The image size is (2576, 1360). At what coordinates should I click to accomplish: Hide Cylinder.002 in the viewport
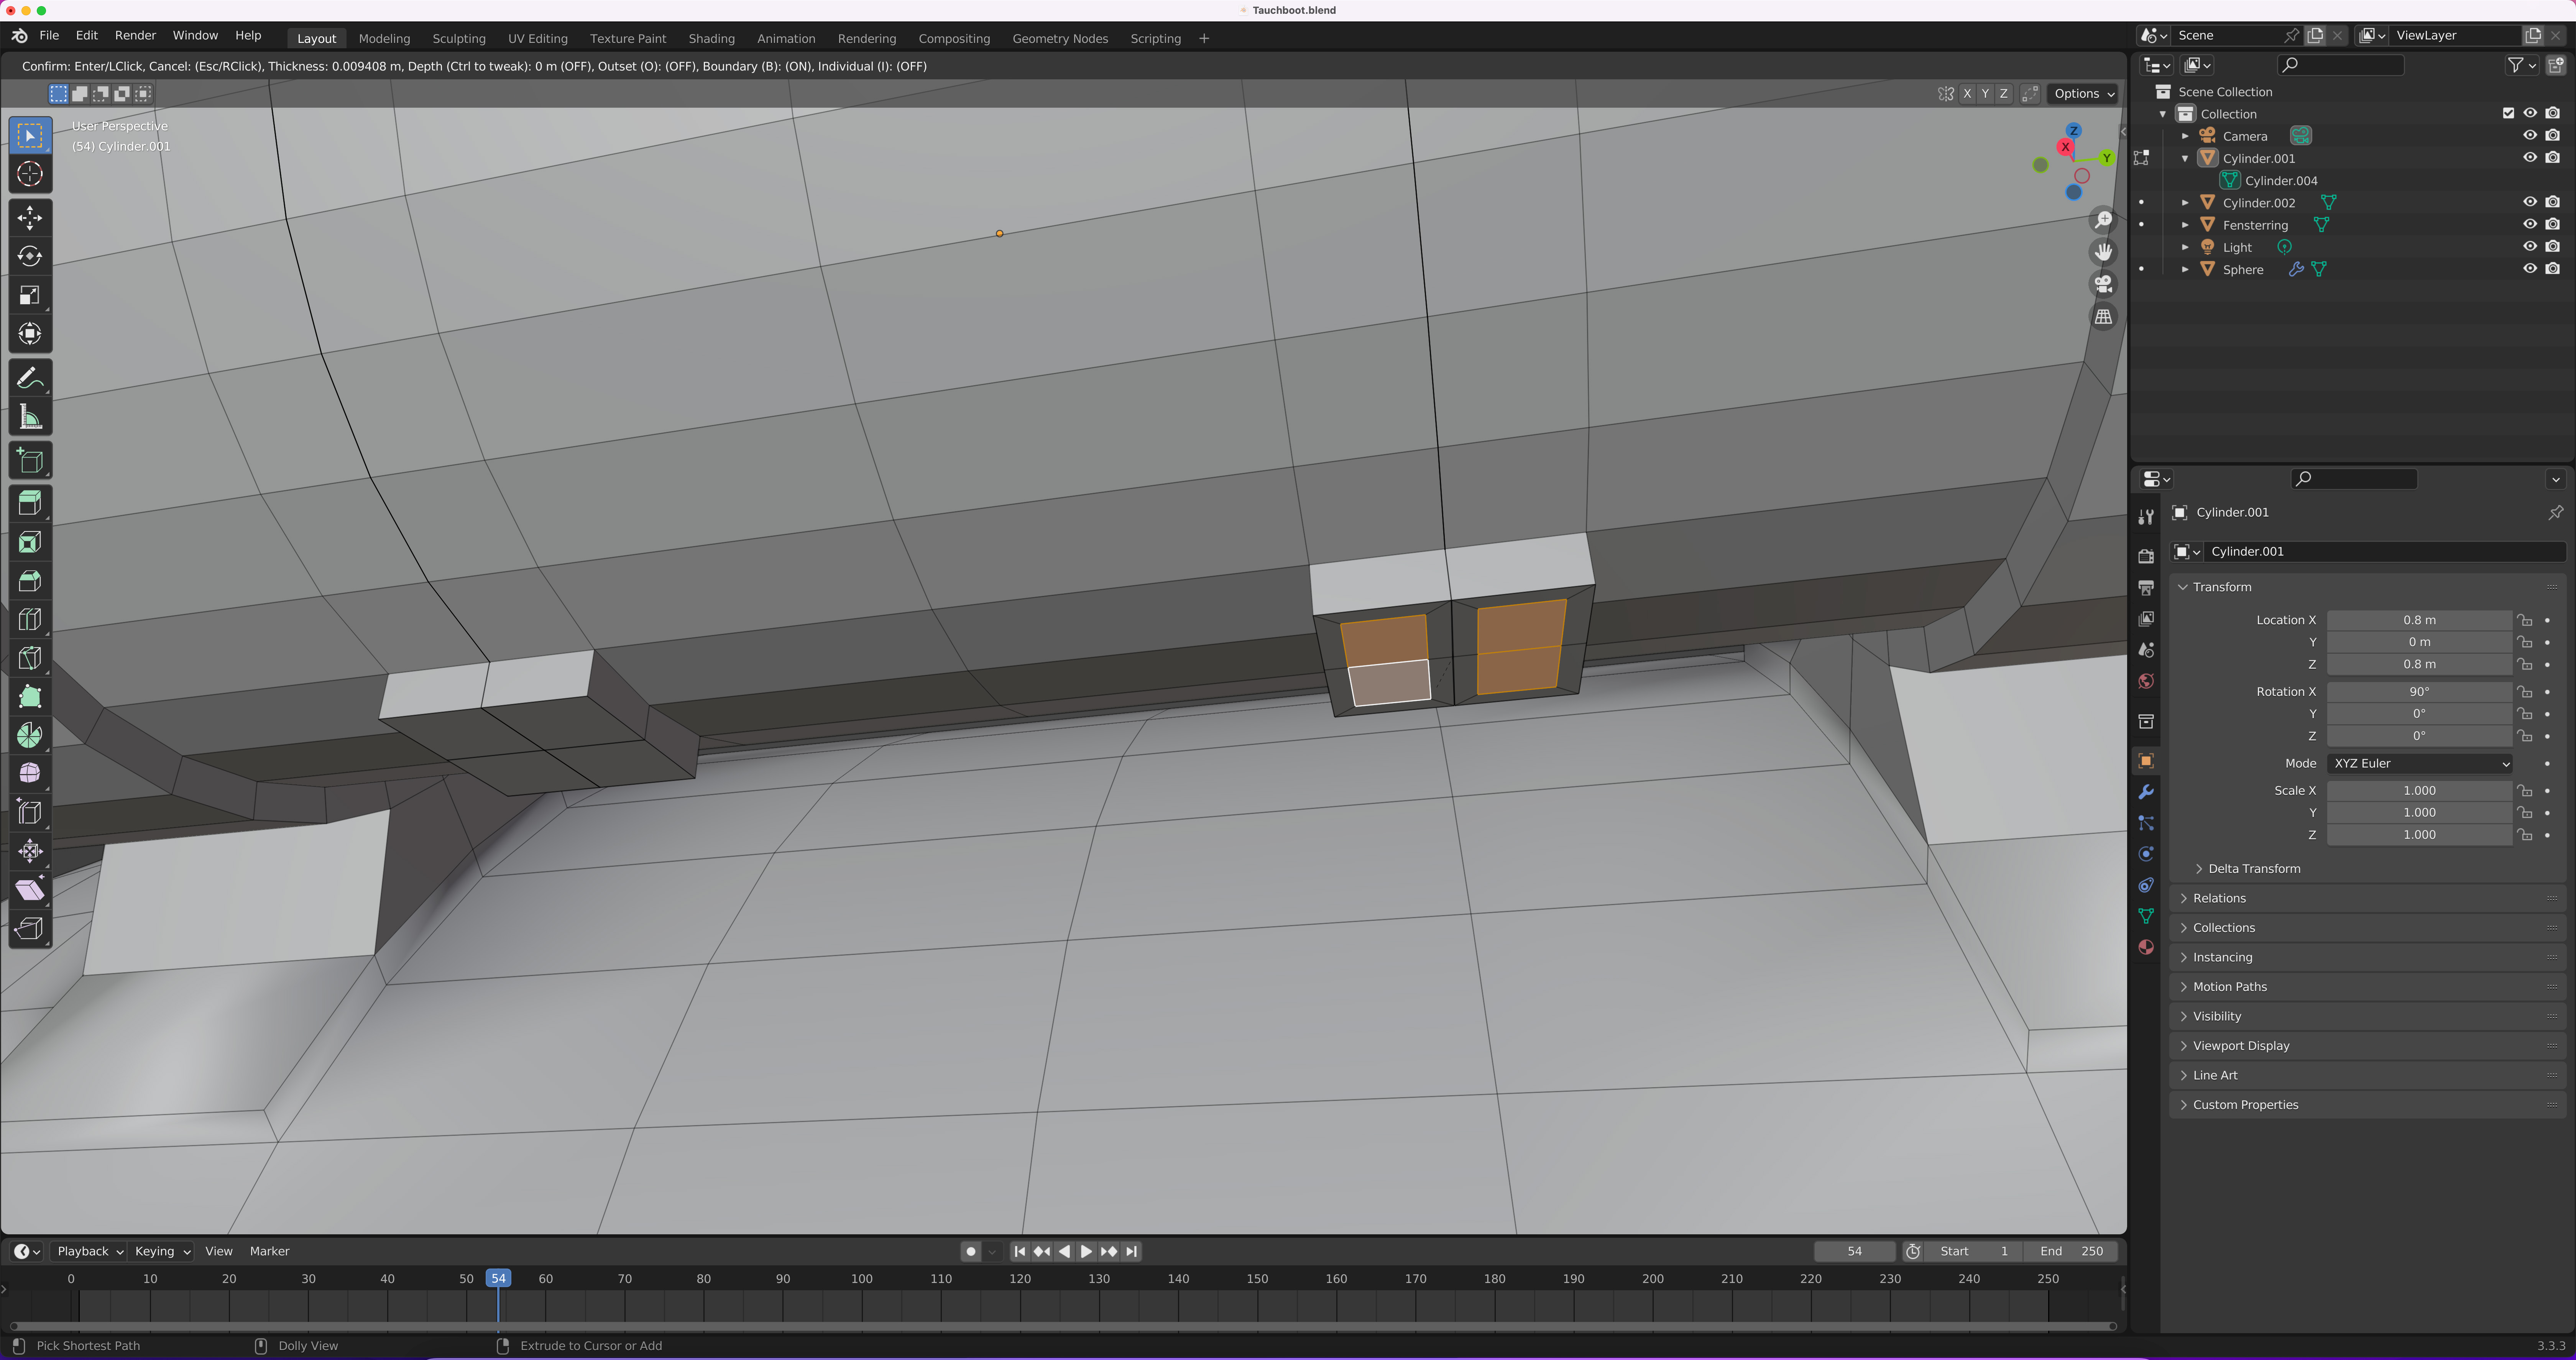click(x=2530, y=202)
